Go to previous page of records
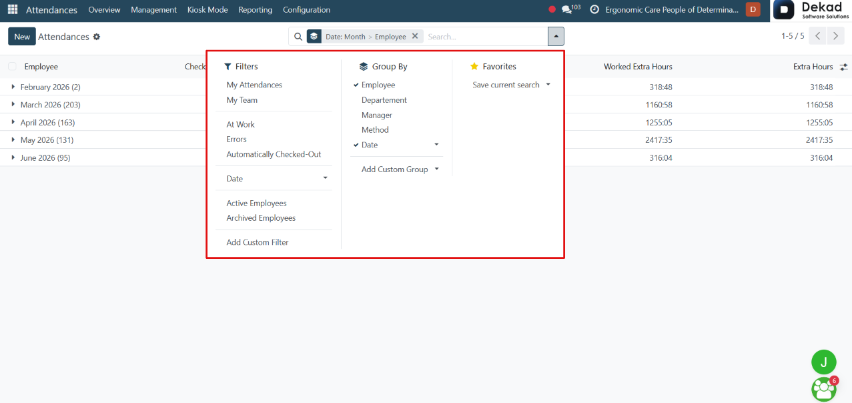 click(817, 36)
